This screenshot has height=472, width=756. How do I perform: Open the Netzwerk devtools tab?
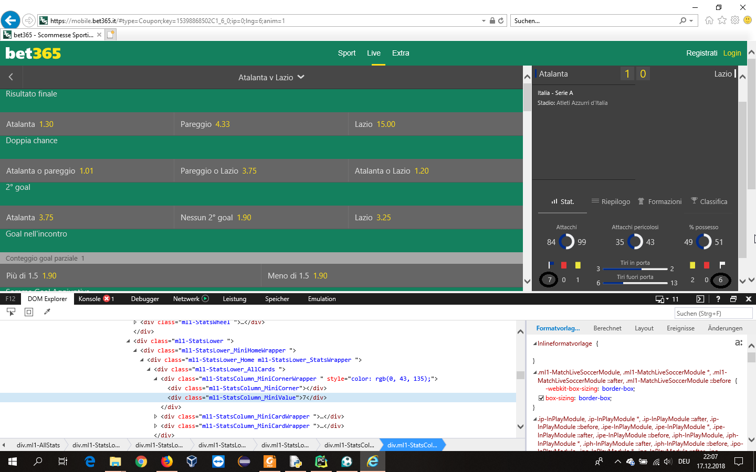click(191, 299)
